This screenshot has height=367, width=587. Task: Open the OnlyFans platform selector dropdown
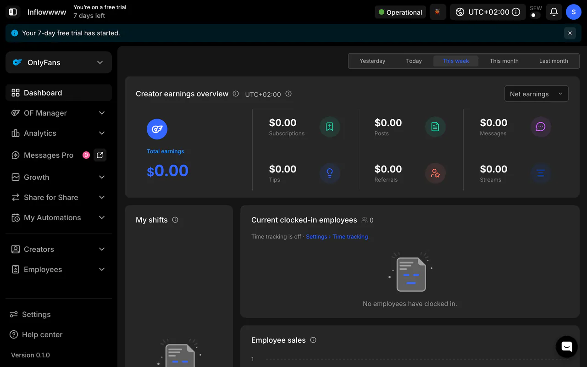coord(59,62)
